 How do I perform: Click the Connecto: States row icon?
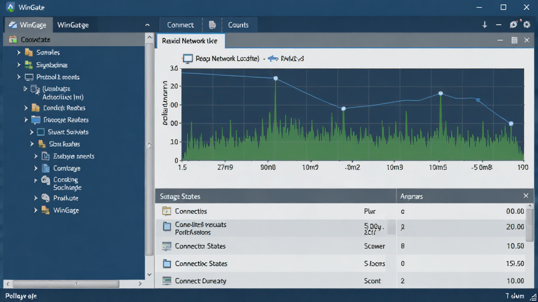coord(167,246)
